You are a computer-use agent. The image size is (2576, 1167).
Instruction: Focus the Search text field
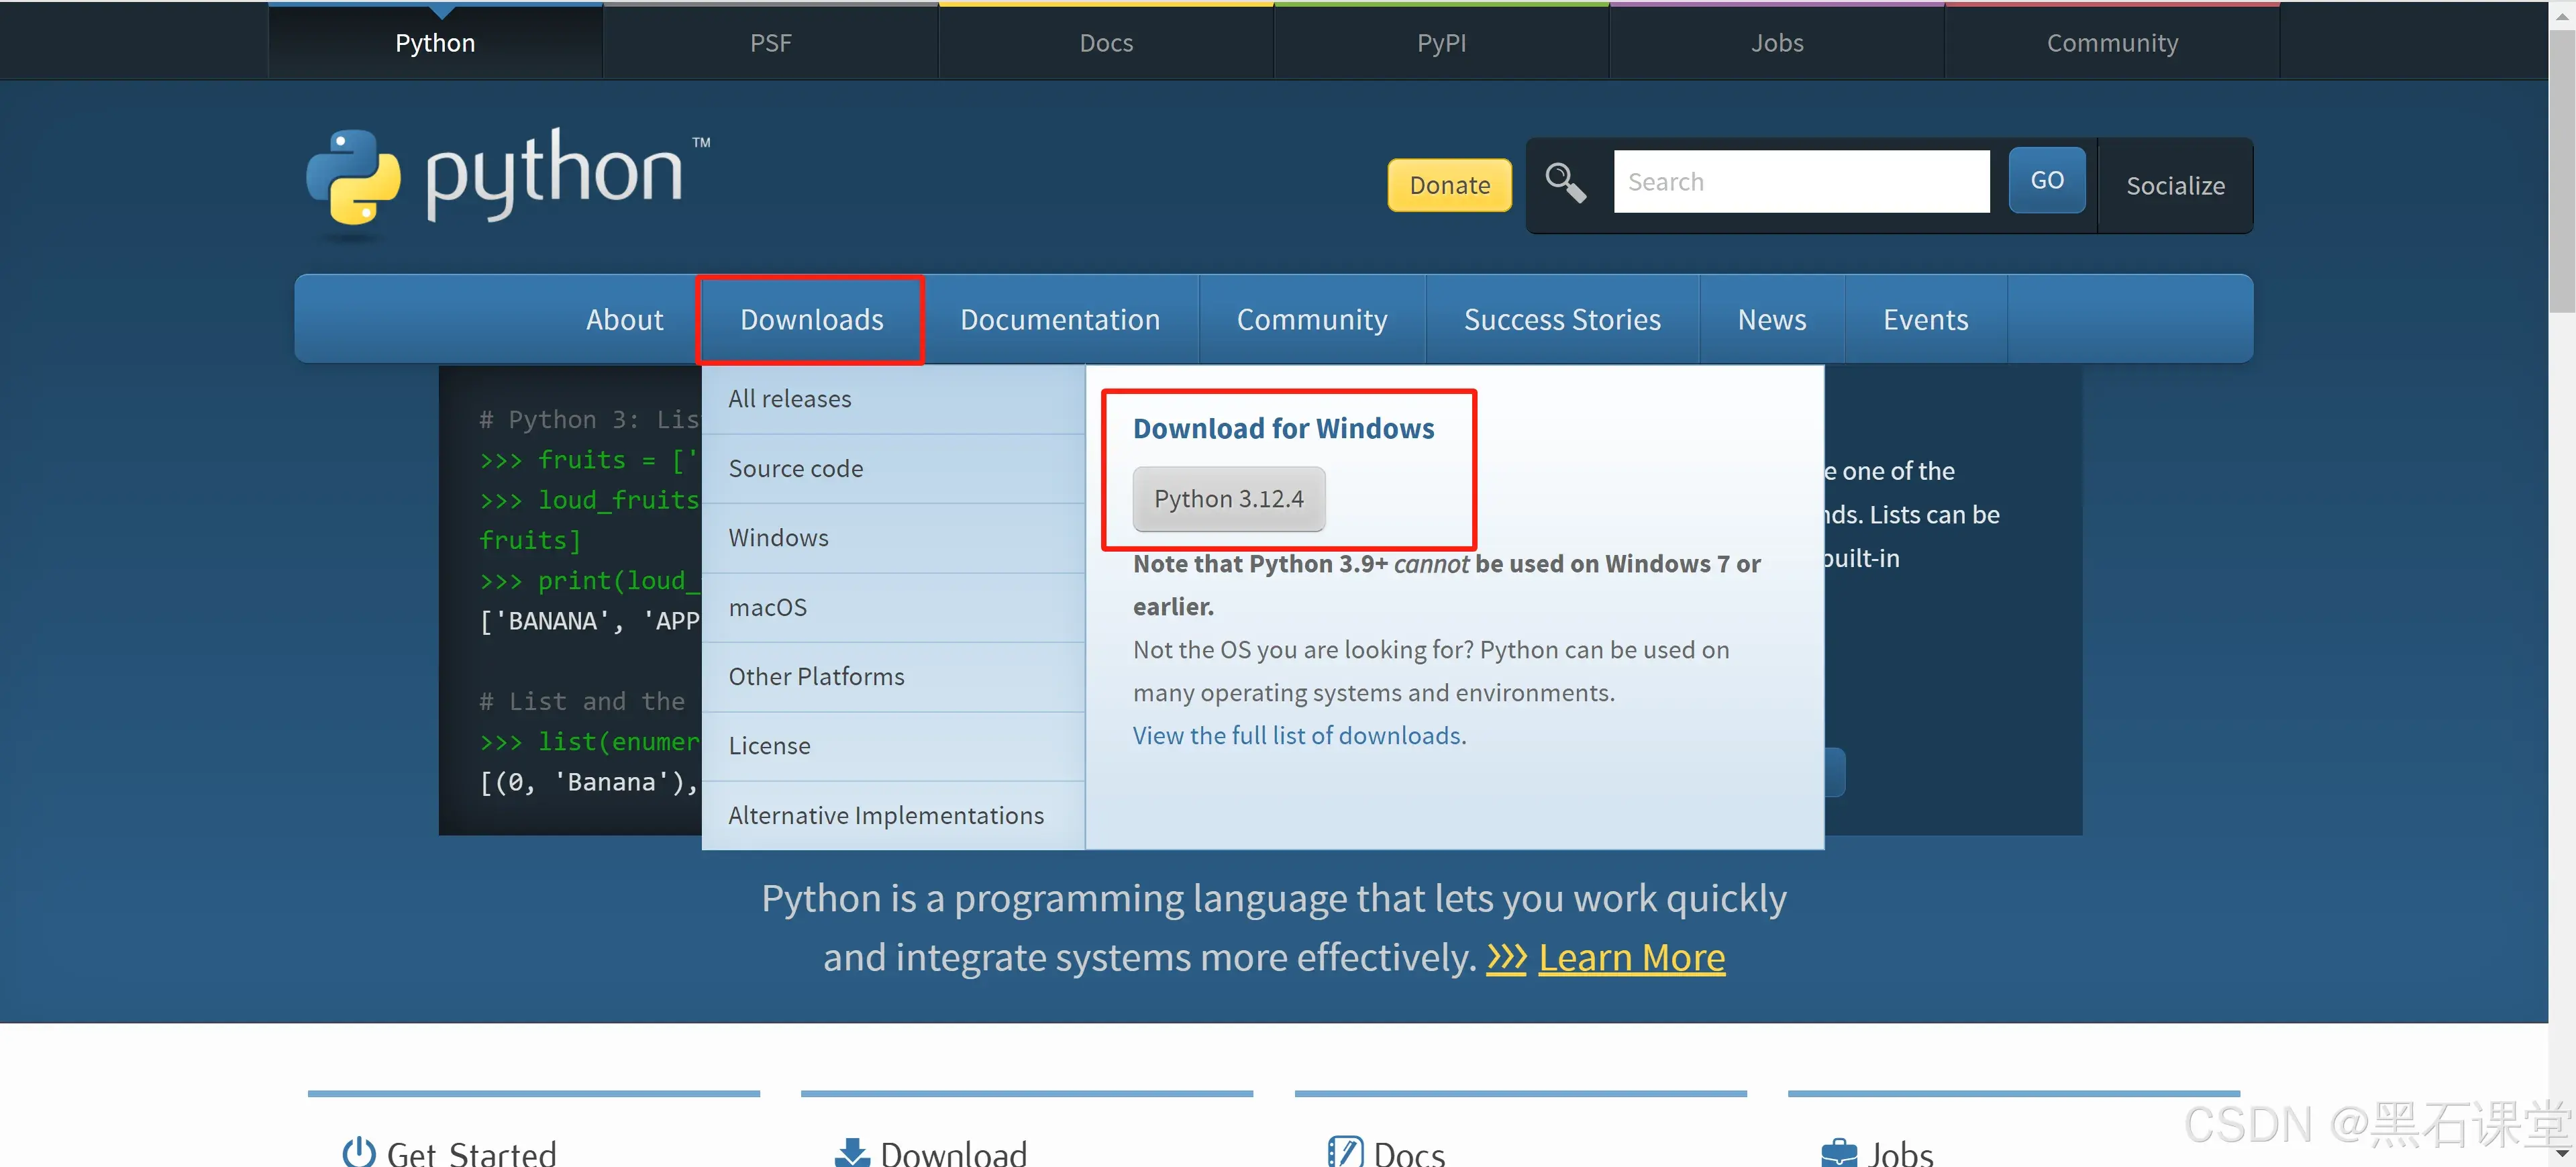point(1800,182)
